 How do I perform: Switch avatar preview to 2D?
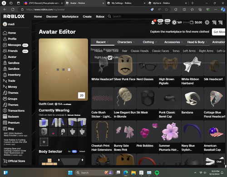[82, 96]
